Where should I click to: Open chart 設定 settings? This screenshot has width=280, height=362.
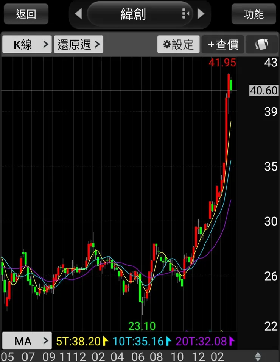[x=178, y=44]
